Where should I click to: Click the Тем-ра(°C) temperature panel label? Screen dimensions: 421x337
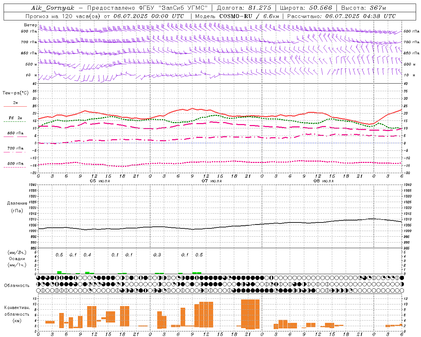15,93
